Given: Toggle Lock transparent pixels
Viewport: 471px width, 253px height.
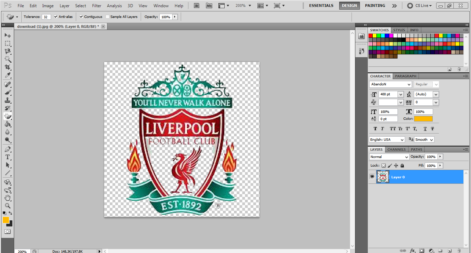Looking at the screenshot, I should coord(383,166).
